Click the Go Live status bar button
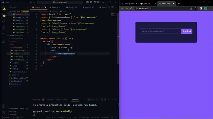The width and height of the screenshot is (213, 119). pyautogui.click(x=95, y=118)
